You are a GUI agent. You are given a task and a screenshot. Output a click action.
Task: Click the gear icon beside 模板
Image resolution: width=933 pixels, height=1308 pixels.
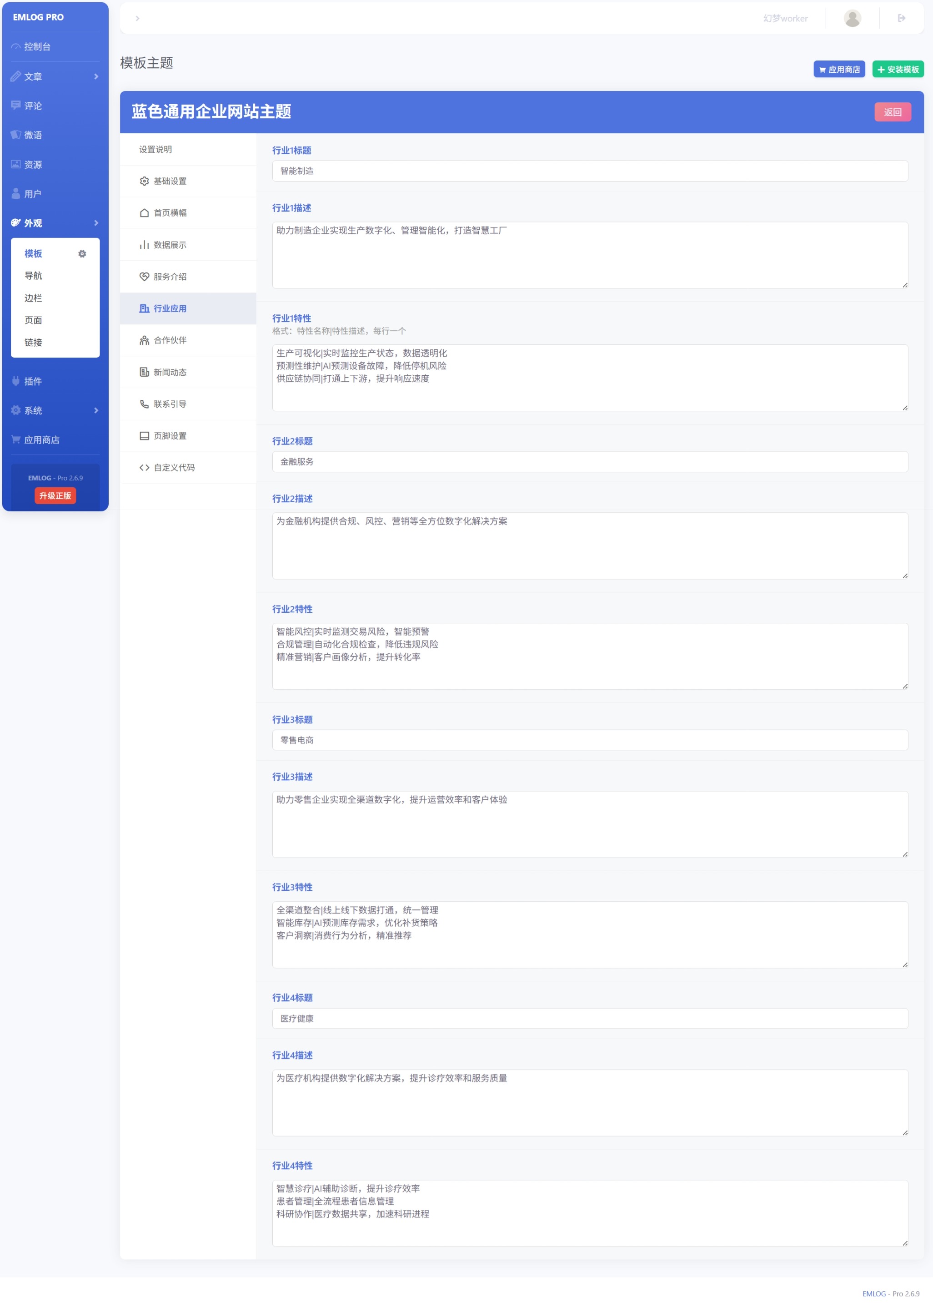(82, 253)
